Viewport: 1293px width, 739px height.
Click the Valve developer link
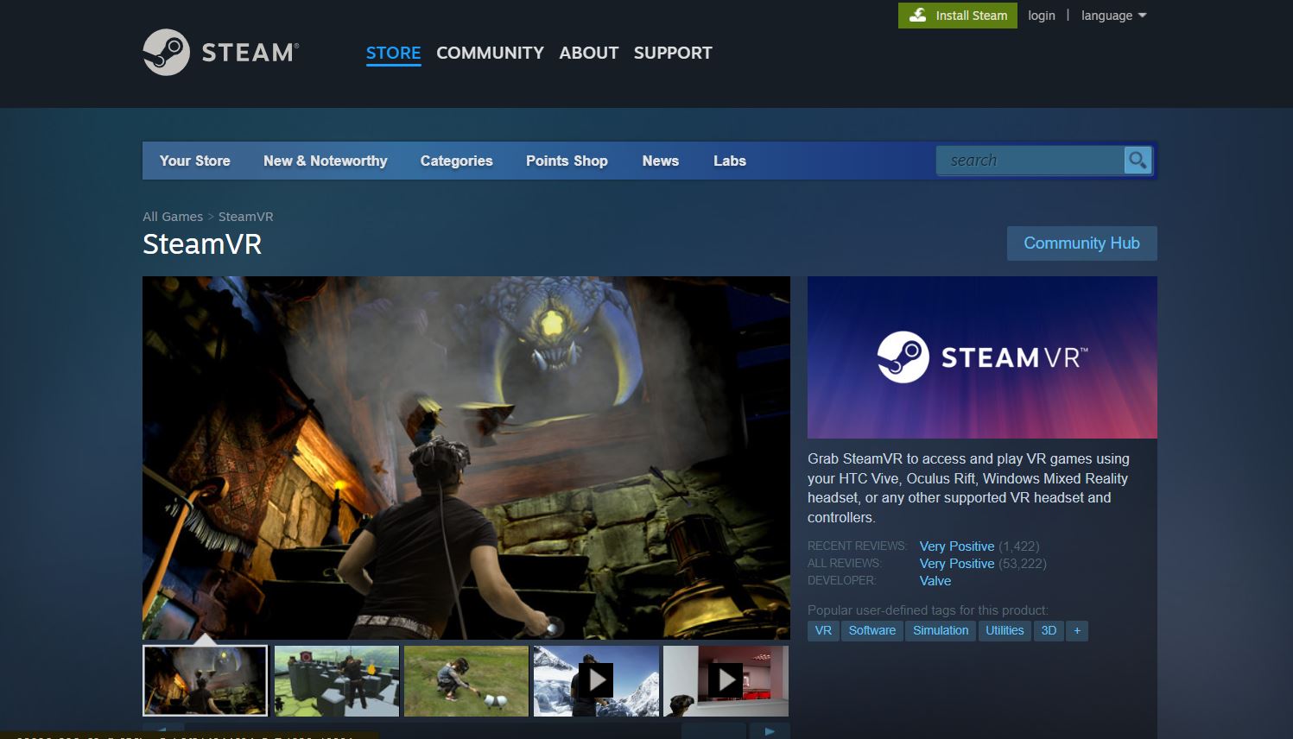click(x=935, y=581)
